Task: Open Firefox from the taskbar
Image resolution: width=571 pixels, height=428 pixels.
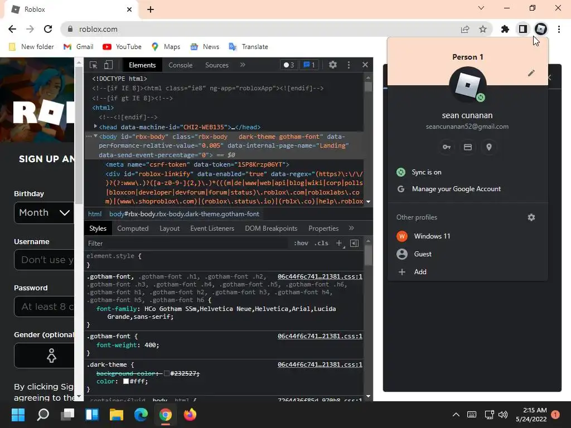Action: 190,415
